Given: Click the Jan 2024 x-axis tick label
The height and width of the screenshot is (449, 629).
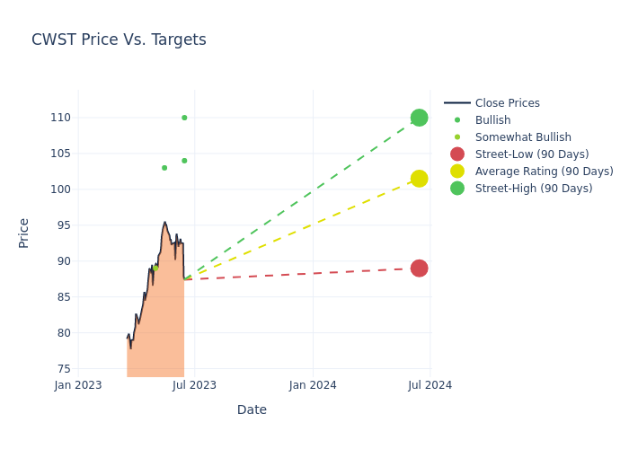Looking at the screenshot, I should coord(313,385).
